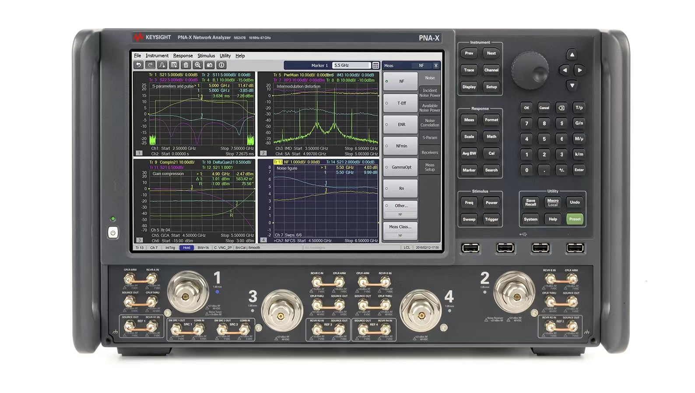This screenshot has height=393, width=695.
Task: Choose the NFmin measurement option
Action: click(x=400, y=146)
